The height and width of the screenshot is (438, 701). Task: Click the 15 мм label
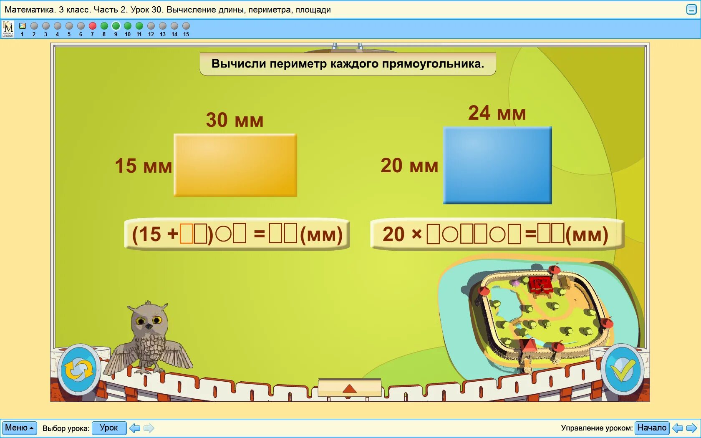point(144,166)
